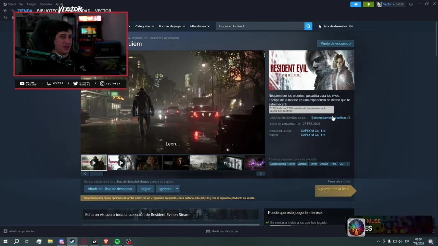This screenshot has width=438, height=246.
Task: Open Spotify from the taskbar
Action: 117,242
